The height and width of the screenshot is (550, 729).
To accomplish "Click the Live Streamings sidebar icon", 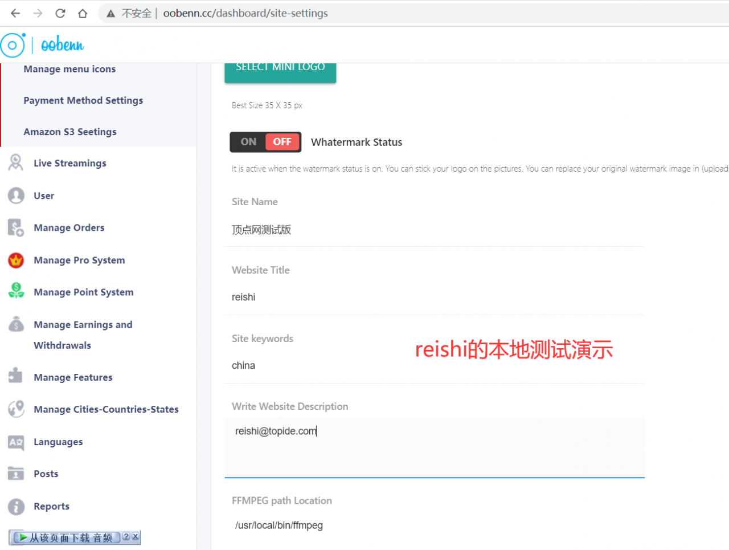I will (16, 163).
